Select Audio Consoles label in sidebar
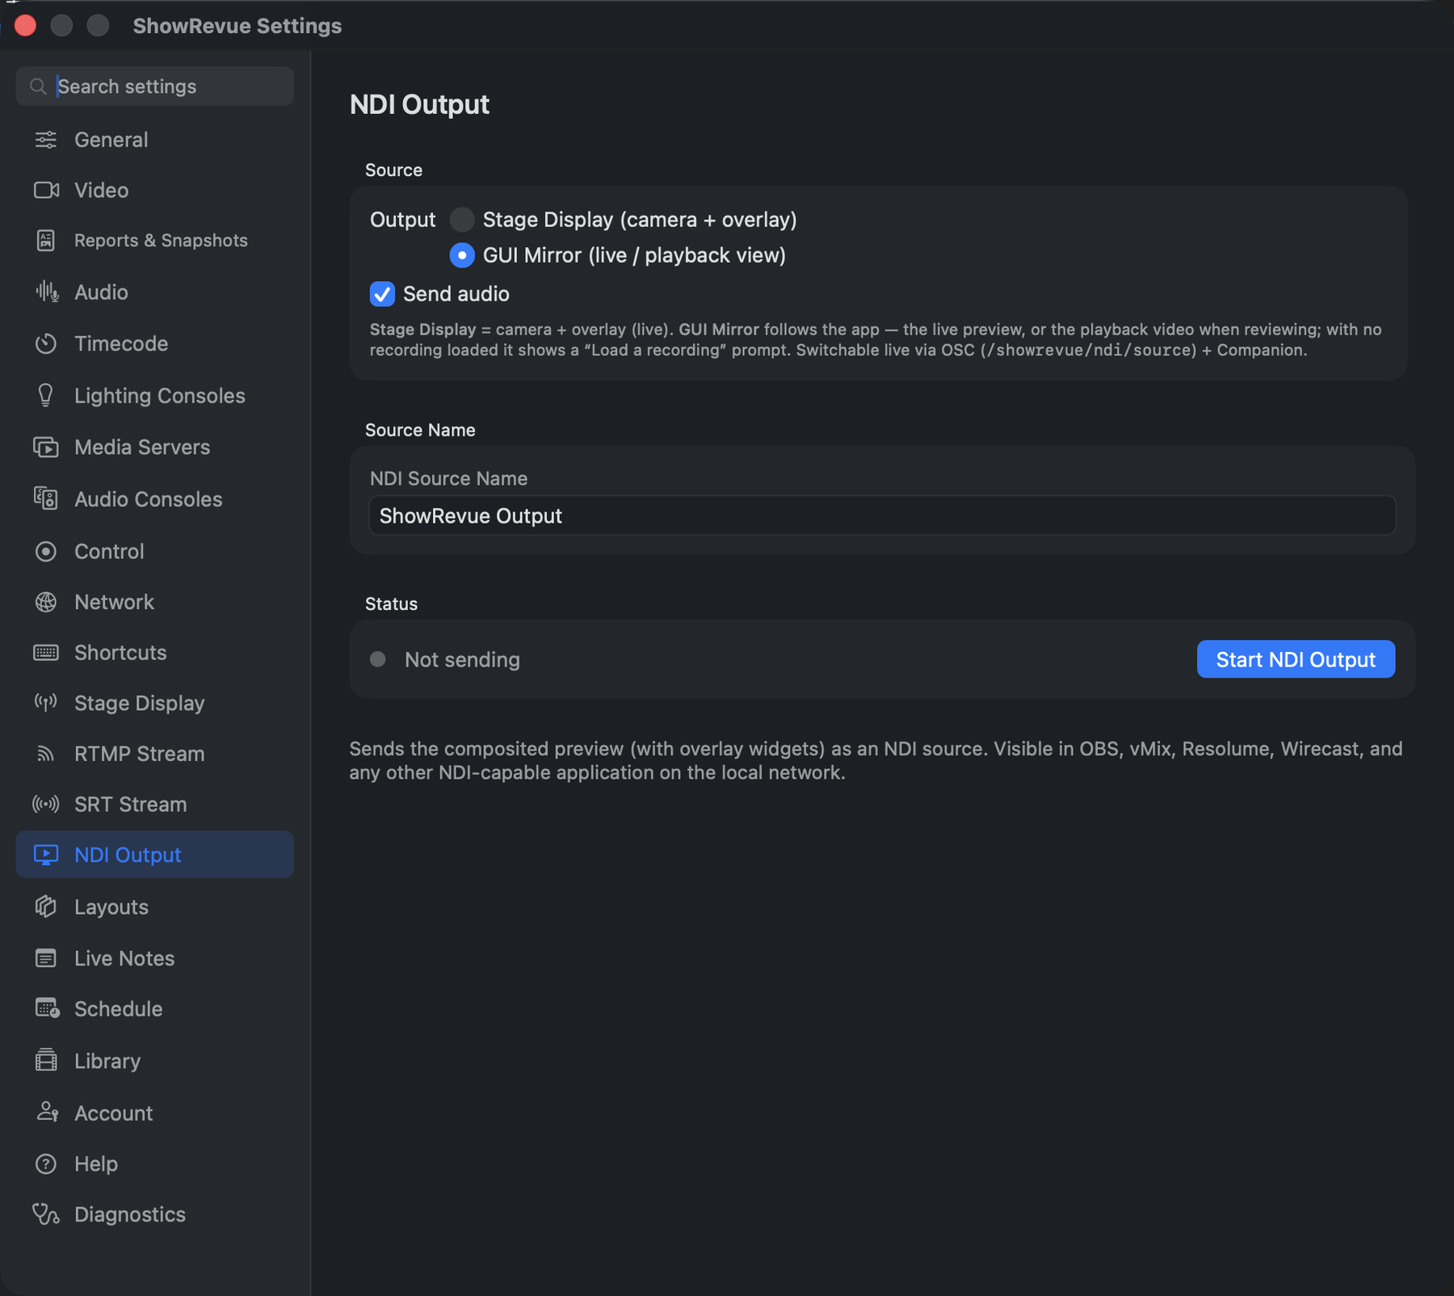This screenshot has height=1296, width=1454. pyautogui.click(x=148, y=499)
